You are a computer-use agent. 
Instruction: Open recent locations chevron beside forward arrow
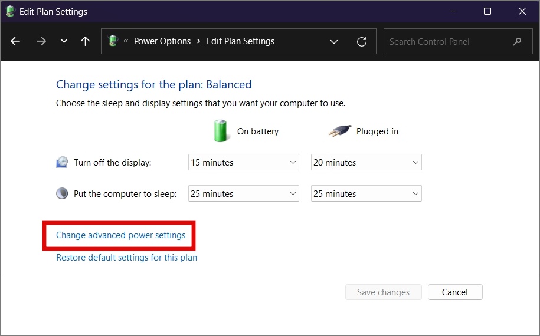click(64, 41)
